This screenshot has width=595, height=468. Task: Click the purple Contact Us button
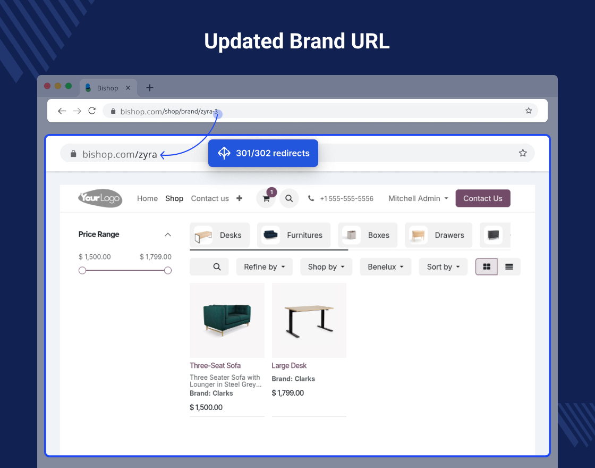point(483,198)
